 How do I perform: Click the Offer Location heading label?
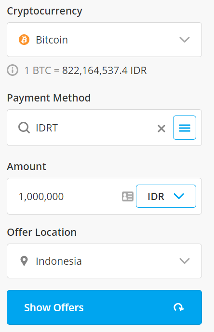coord(42,232)
